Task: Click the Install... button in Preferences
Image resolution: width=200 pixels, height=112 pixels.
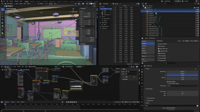Action: click(186, 41)
